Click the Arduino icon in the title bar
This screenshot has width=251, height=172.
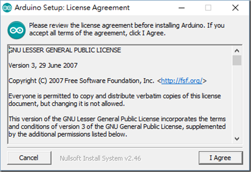[x=7, y=8]
